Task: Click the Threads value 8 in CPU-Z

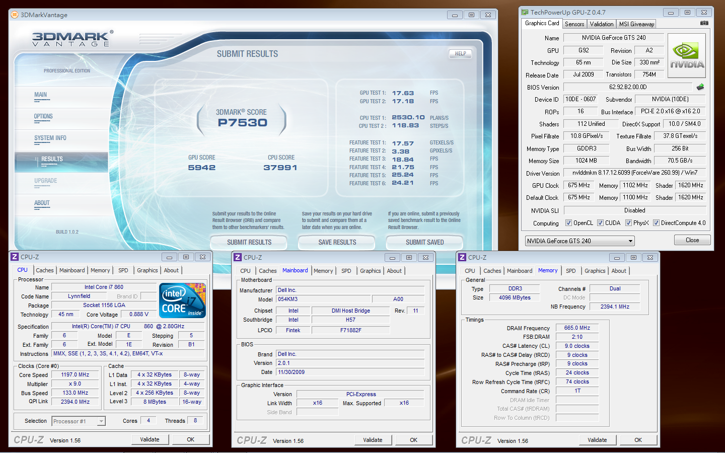Action: pos(195,421)
